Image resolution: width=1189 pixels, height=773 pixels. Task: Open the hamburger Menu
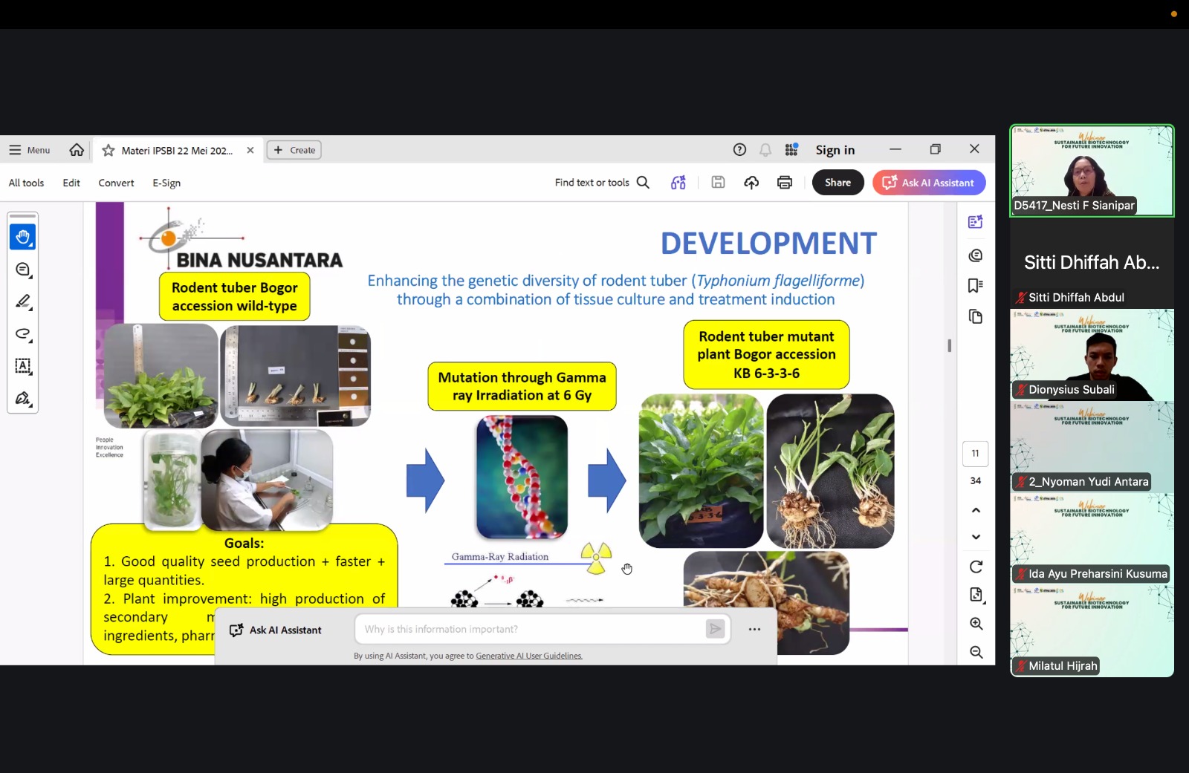point(30,150)
